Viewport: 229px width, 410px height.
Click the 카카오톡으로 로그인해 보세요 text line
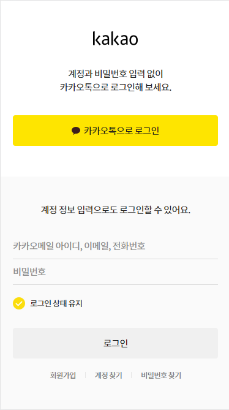(x=116, y=87)
